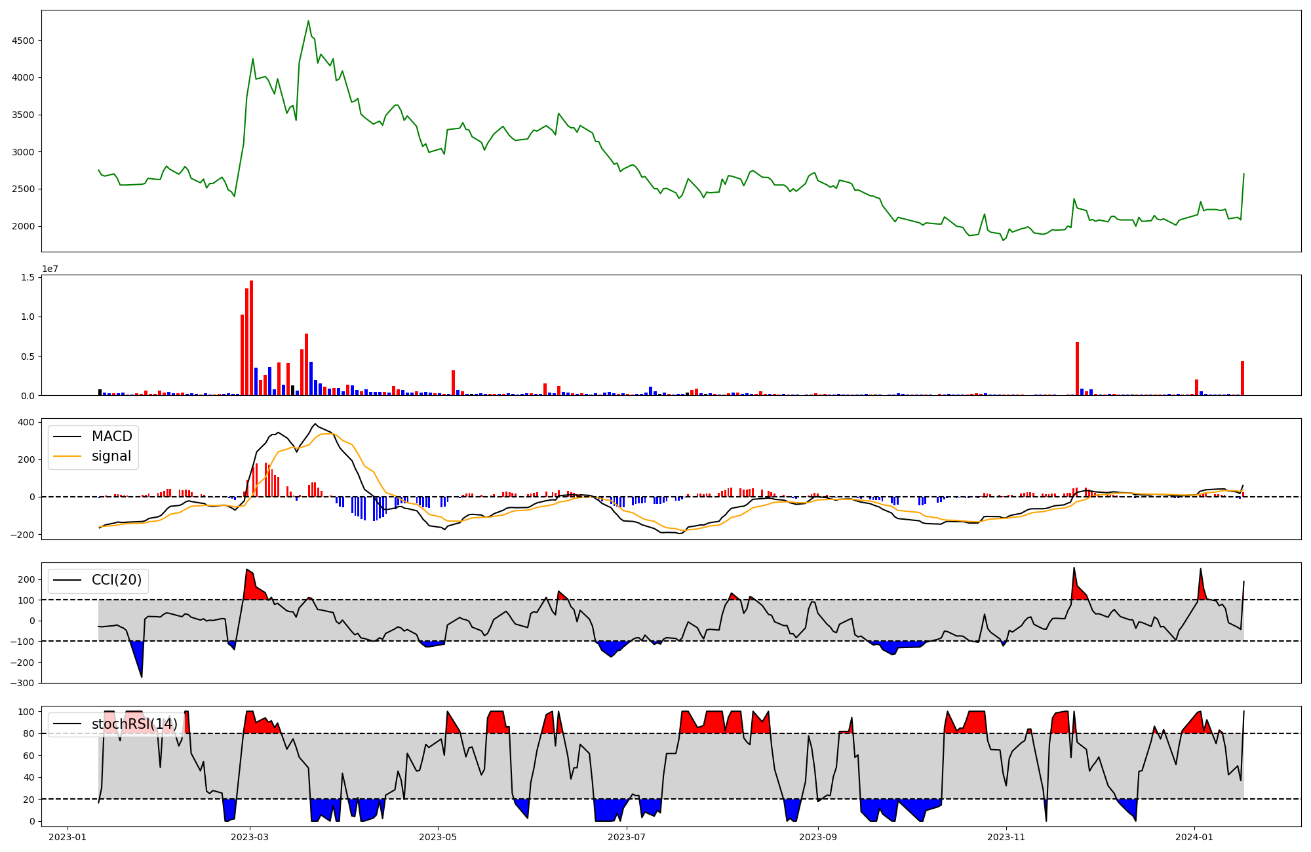Click the tallest red volume bar
The image size is (1311, 852).
click(x=251, y=338)
